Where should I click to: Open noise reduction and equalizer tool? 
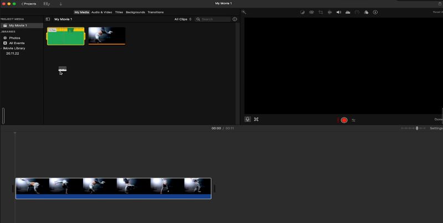click(x=348, y=12)
